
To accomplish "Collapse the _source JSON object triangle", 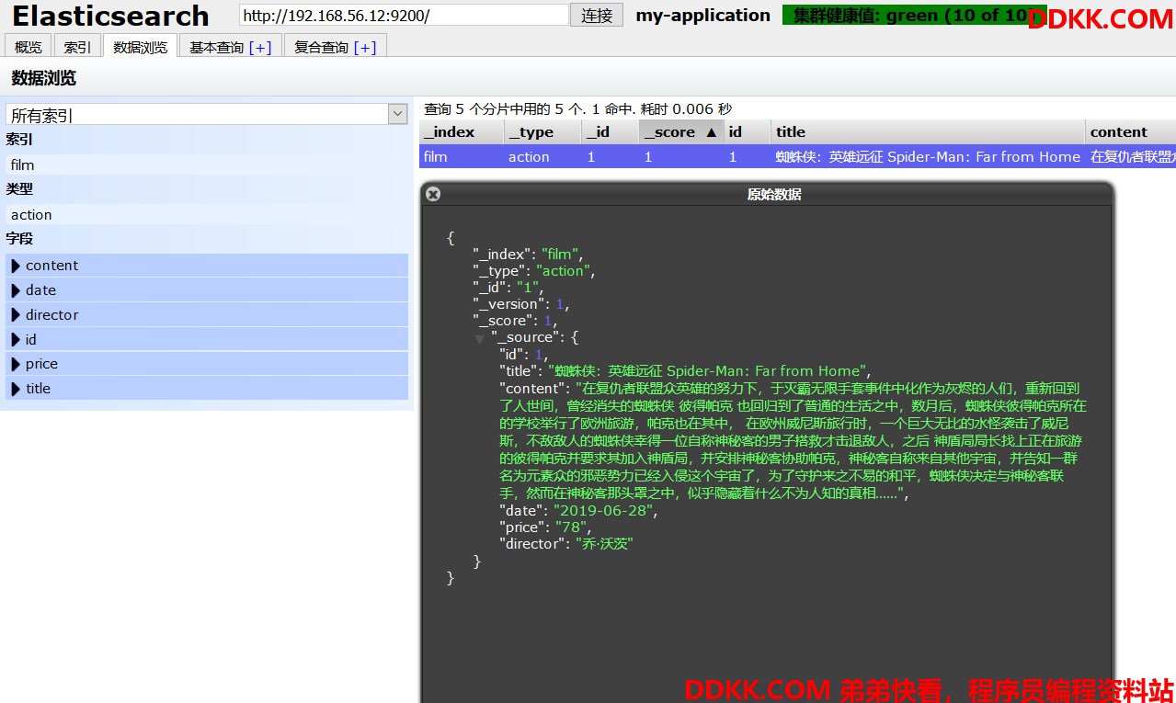I will (480, 339).
